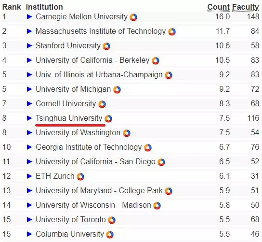262x242 pixels.
Task: Expand the ETH Zurich disclosure triangle
Action: [29, 176]
